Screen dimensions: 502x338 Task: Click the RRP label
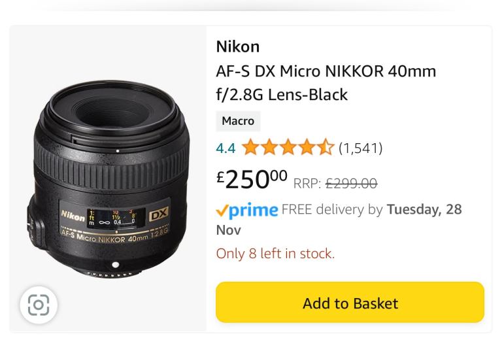click(307, 184)
